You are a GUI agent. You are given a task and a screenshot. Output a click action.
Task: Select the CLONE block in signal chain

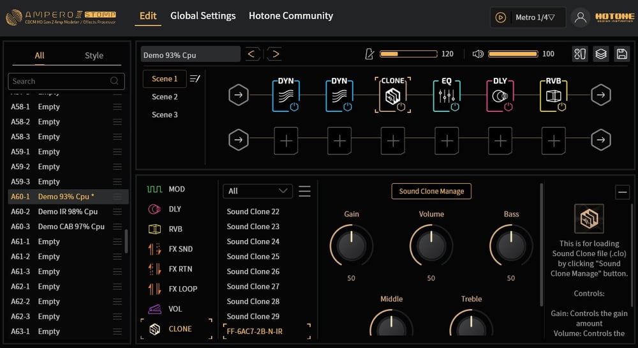(392, 95)
